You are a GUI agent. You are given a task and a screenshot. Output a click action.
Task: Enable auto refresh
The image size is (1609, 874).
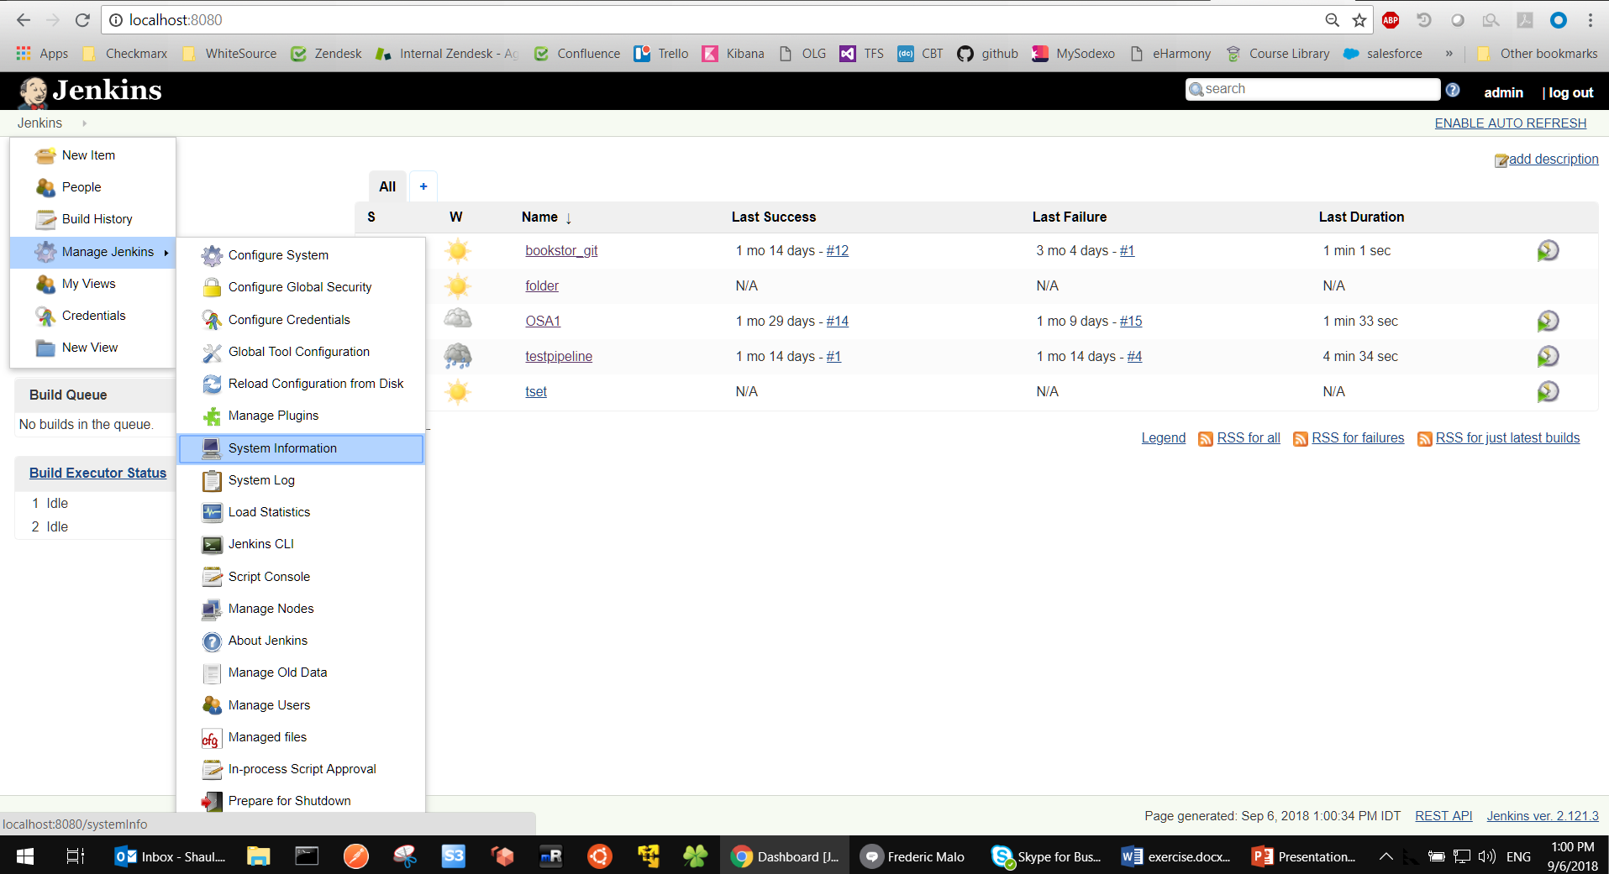tap(1510, 123)
